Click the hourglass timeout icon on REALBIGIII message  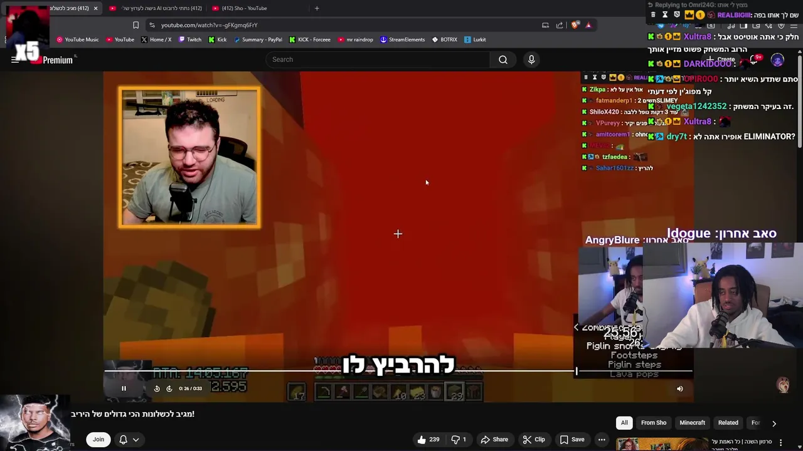pos(665,15)
